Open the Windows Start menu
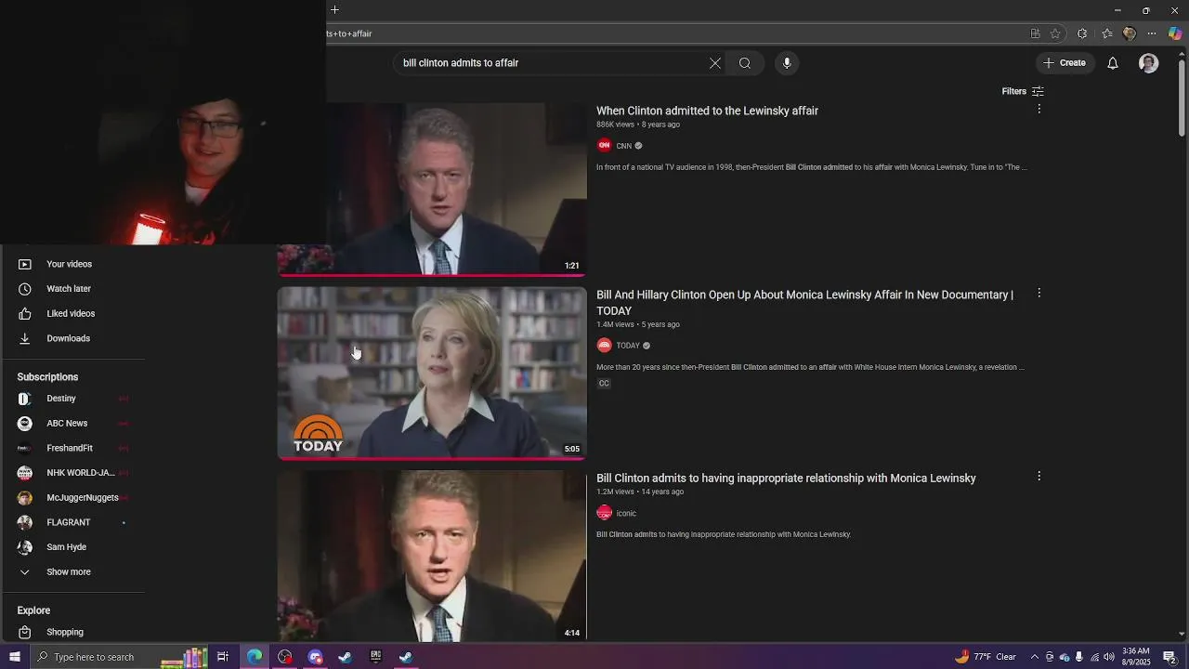 click(14, 657)
